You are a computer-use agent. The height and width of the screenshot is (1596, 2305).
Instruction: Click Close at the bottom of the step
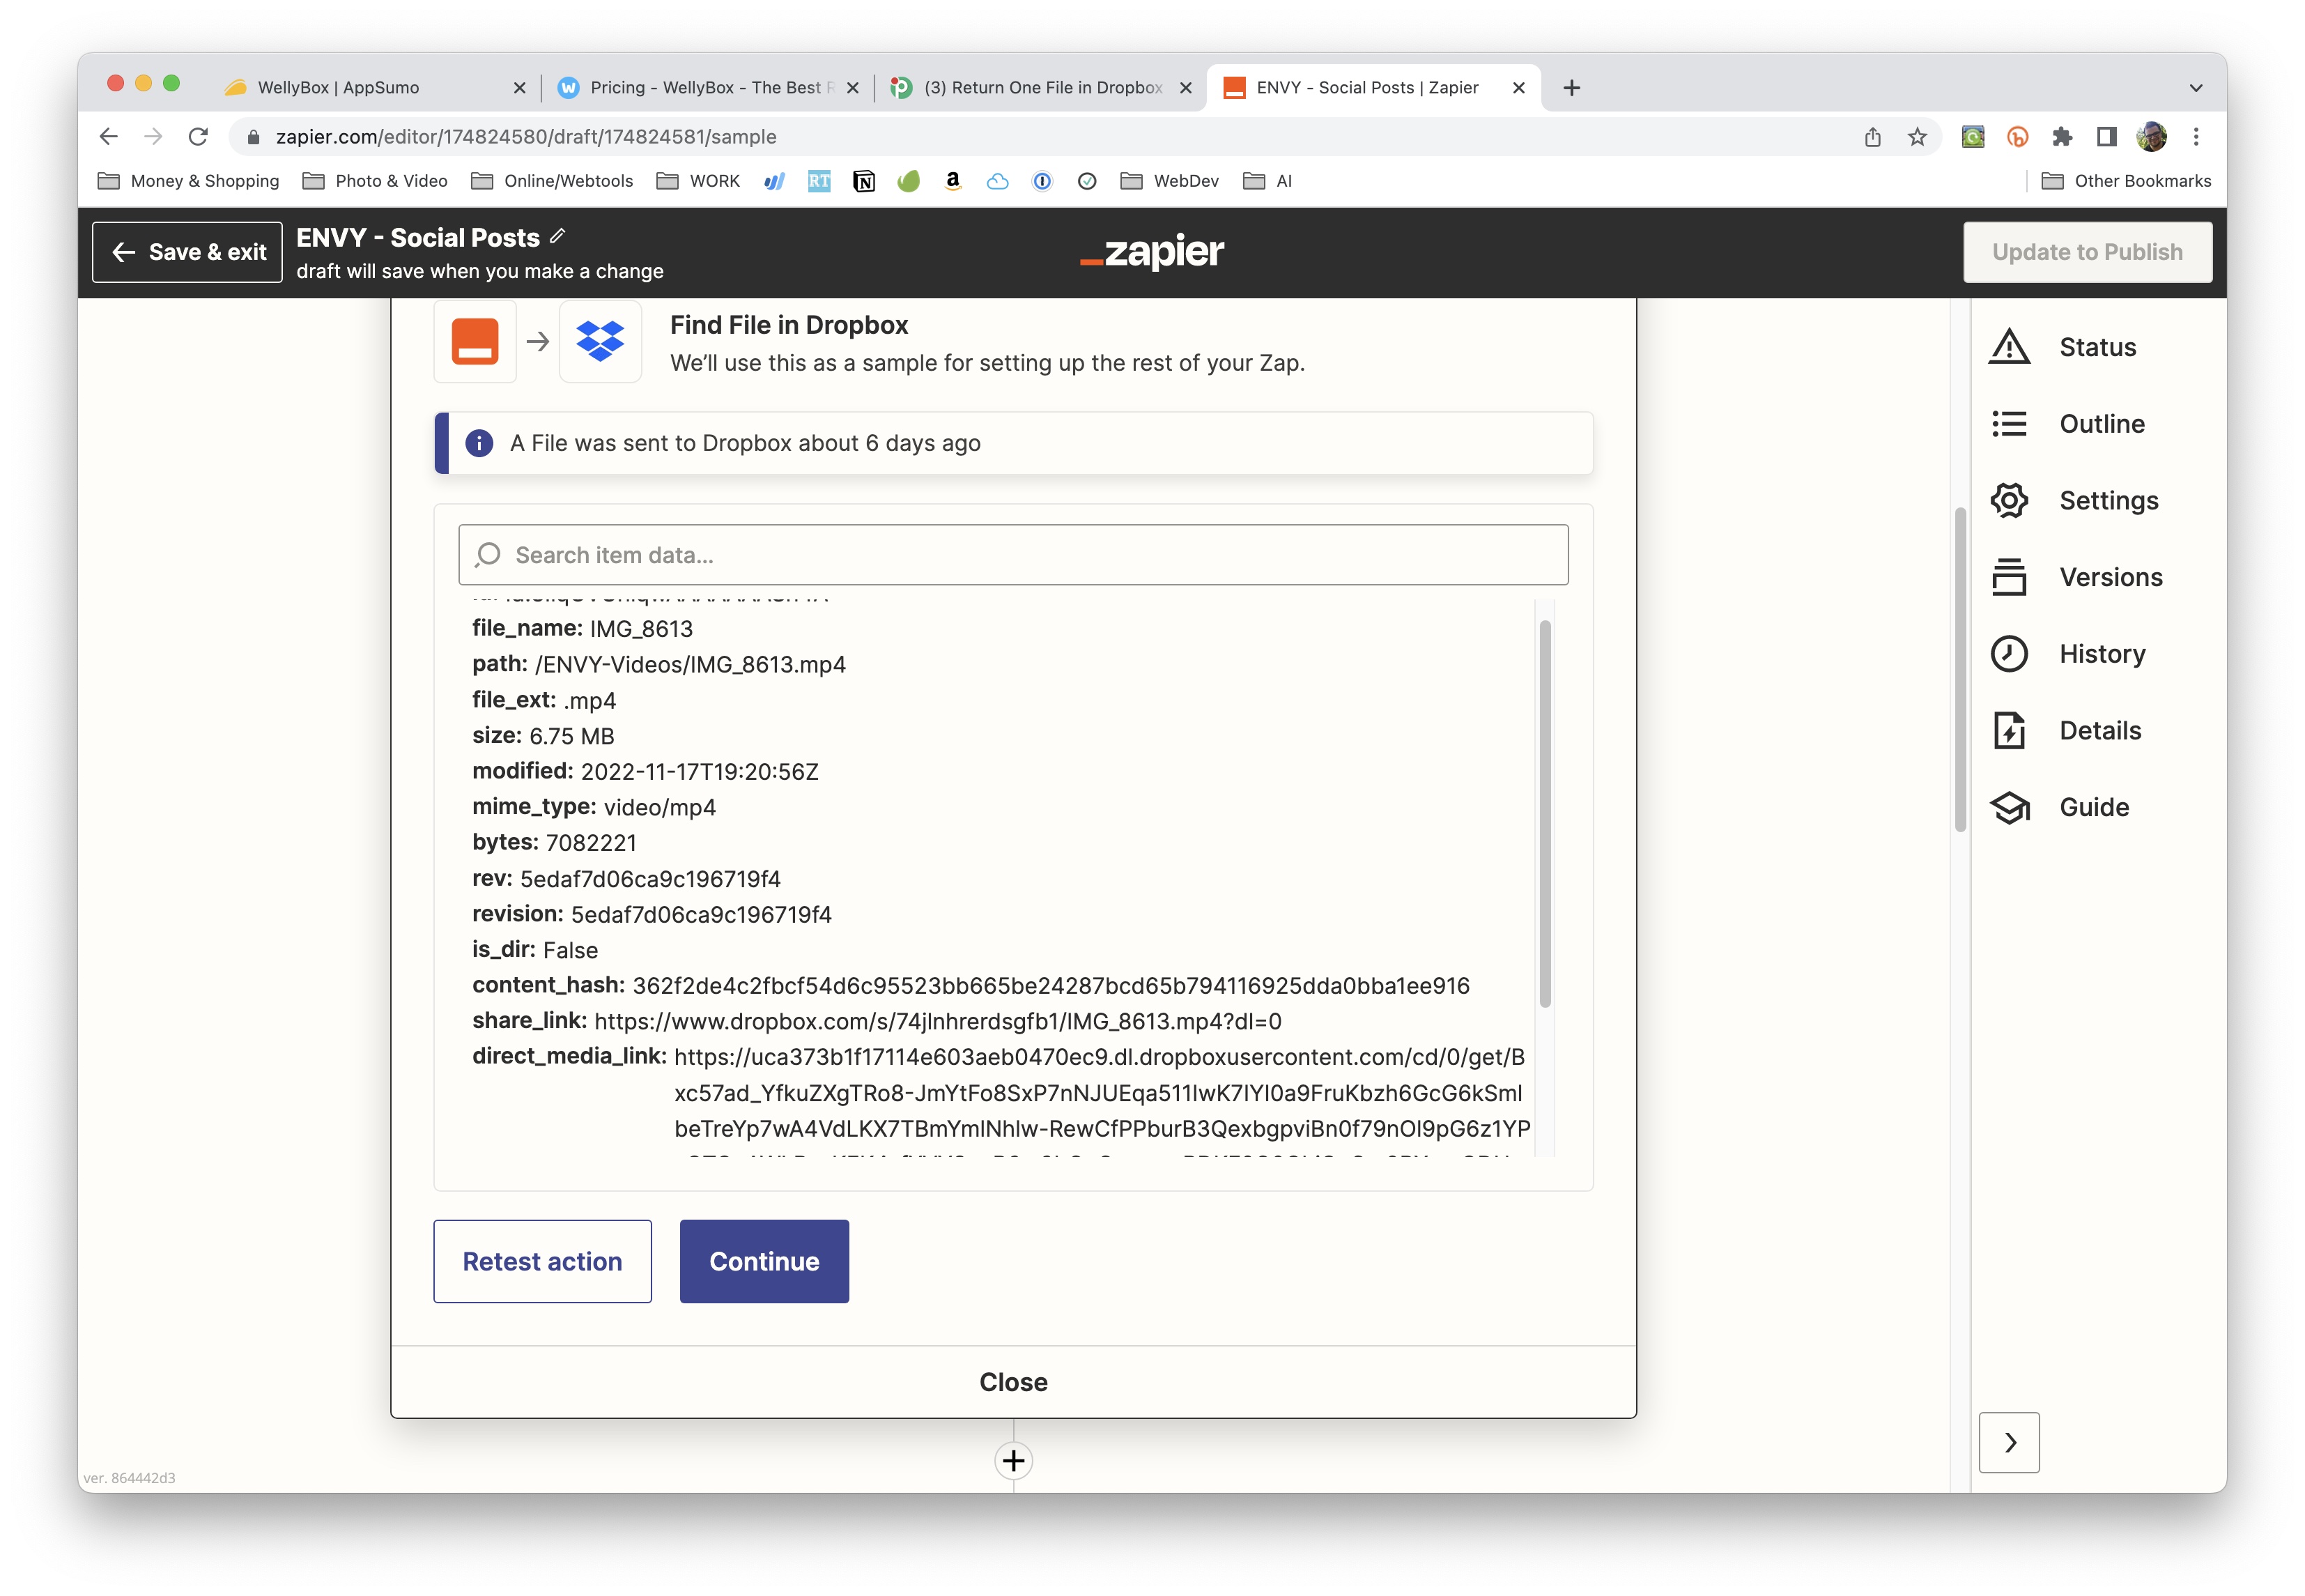coord(1014,1382)
